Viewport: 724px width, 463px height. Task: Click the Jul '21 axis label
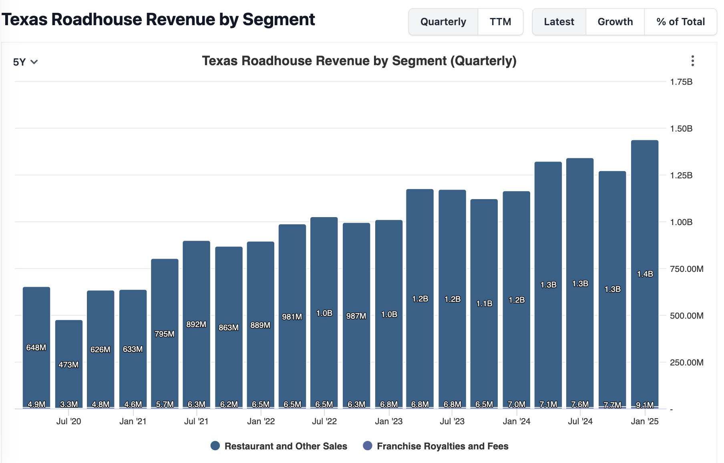coord(196,421)
